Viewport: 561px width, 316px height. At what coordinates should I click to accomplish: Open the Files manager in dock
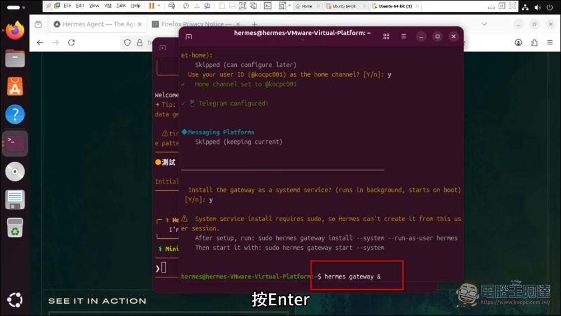click(15, 58)
